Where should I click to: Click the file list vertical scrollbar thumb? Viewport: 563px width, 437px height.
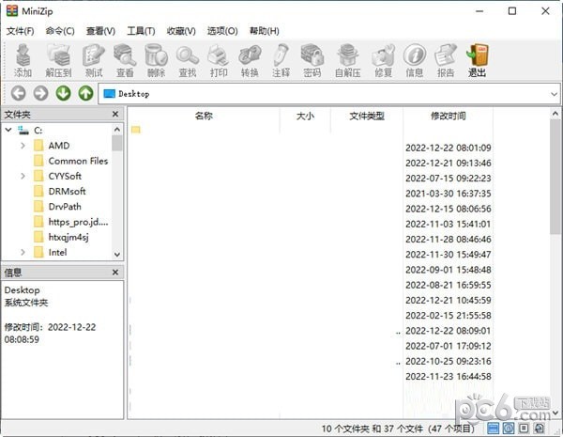coord(555,177)
